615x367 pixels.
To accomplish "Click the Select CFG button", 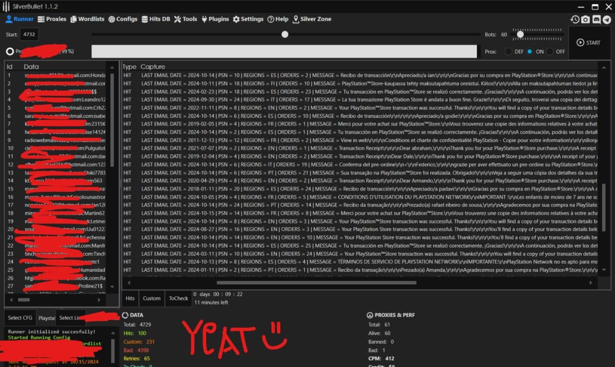I will [20, 318].
